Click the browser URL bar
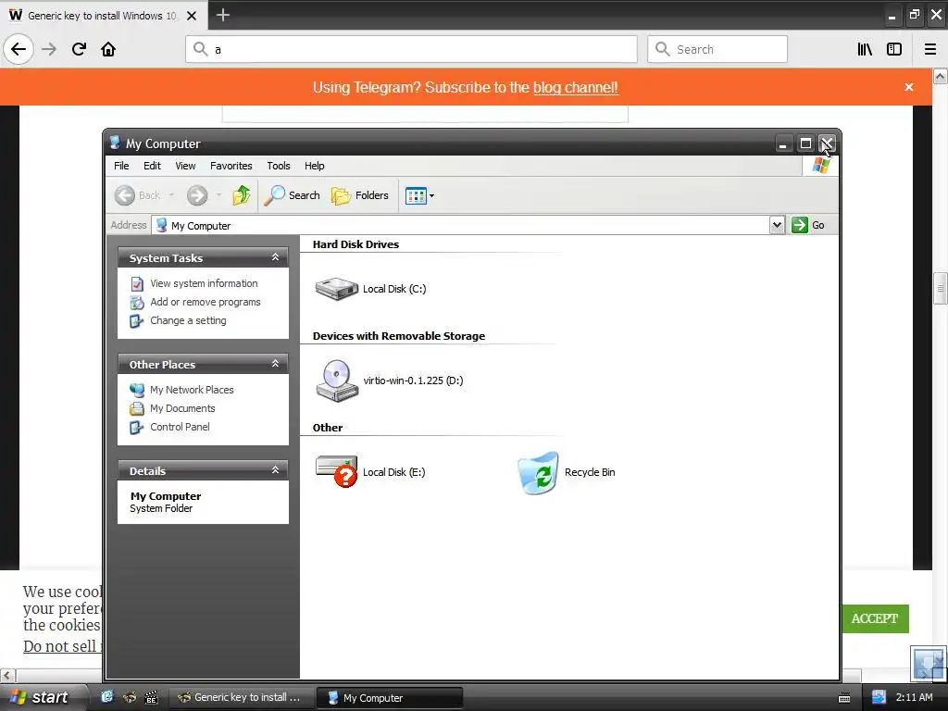The width and height of the screenshot is (948, 711). pos(411,49)
